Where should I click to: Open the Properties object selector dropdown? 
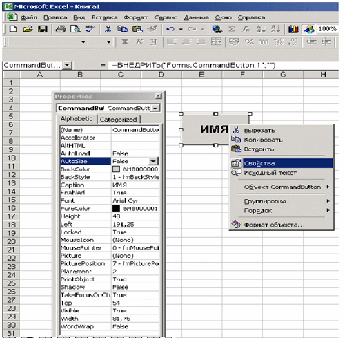pyautogui.click(x=155, y=108)
